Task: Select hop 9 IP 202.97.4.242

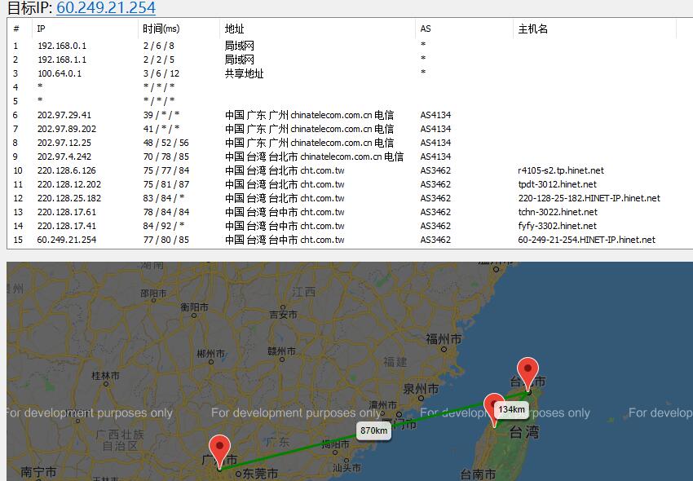Action: (x=64, y=157)
